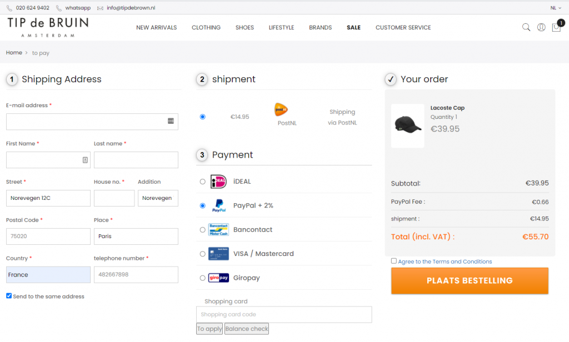Focus the House no. input field
Image resolution: width=569 pixels, height=342 pixels.
114,198
